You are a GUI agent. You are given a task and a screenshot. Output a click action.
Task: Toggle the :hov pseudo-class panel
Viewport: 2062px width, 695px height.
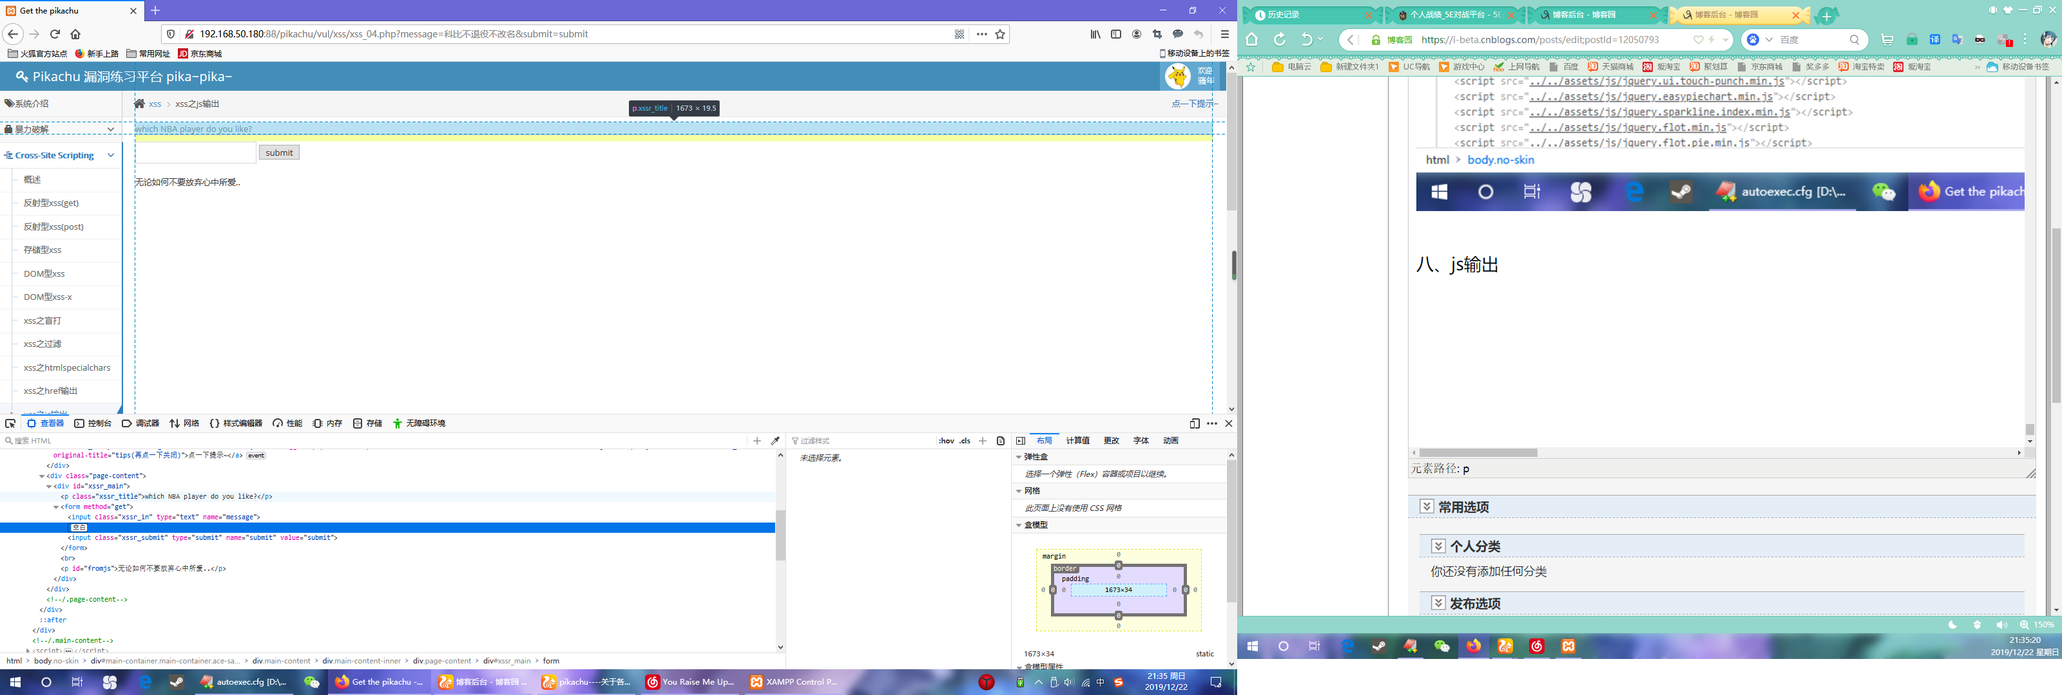946,441
